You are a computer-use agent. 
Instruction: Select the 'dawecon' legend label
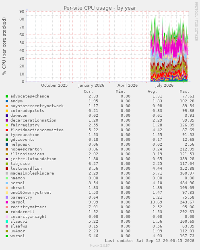point(19,116)
